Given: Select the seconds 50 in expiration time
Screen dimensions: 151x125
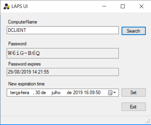Looking at the screenshot, I should click(x=98, y=93).
